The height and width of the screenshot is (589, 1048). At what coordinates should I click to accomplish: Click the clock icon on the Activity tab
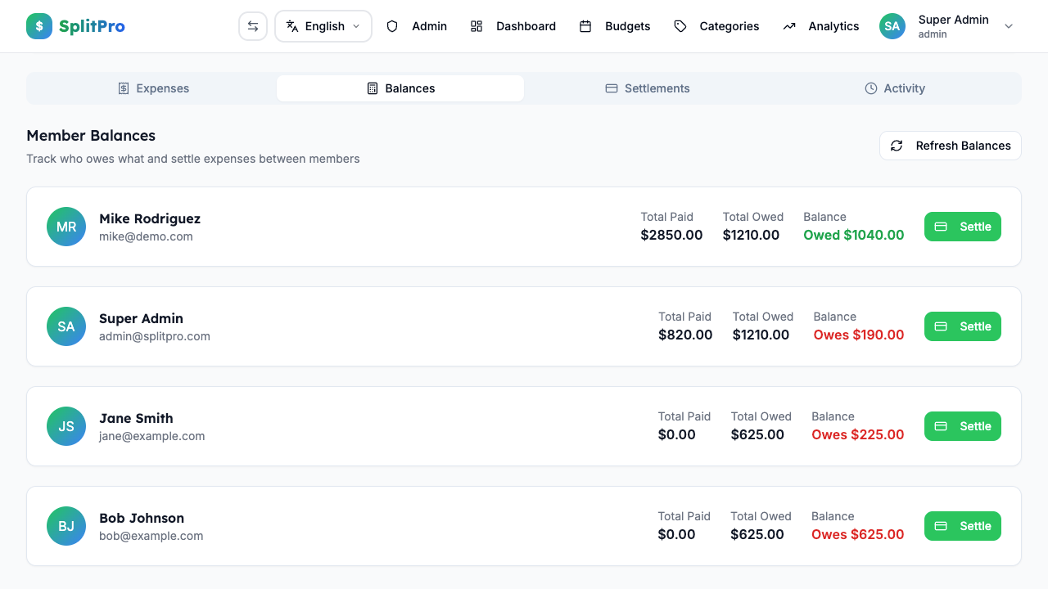[x=870, y=88]
